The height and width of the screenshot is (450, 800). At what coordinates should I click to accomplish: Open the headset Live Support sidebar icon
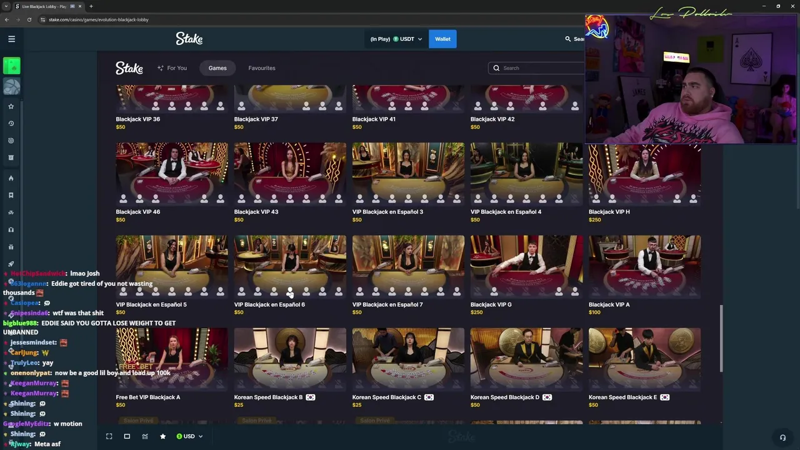tap(11, 229)
